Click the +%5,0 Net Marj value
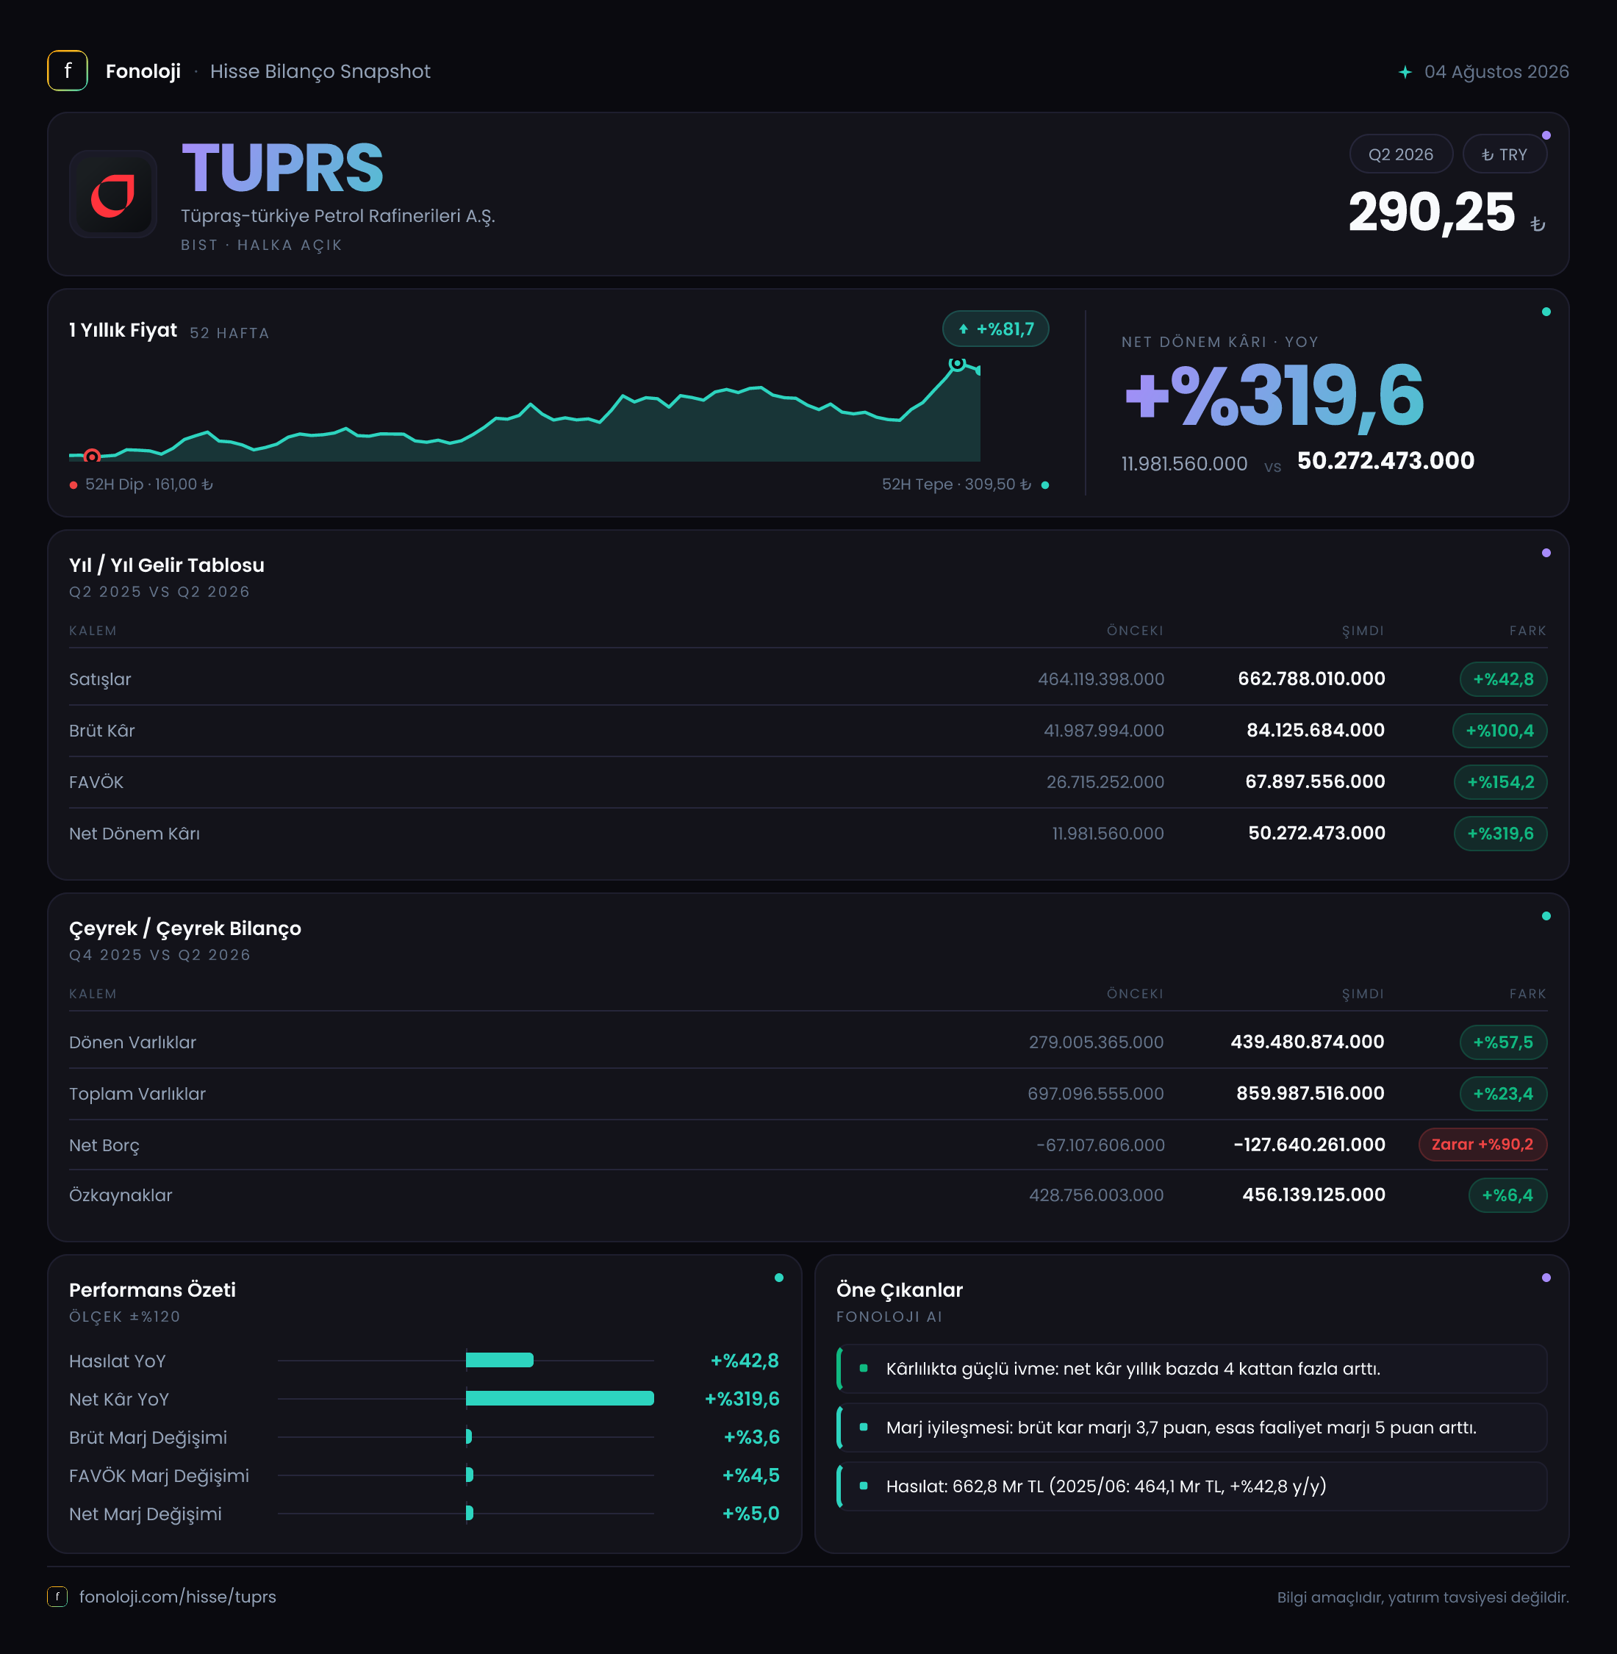The width and height of the screenshot is (1617, 1654). [750, 1514]
